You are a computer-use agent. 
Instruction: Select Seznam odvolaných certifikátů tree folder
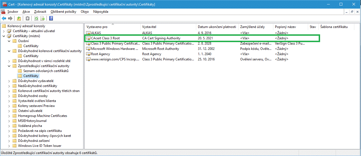coord(46,71)
